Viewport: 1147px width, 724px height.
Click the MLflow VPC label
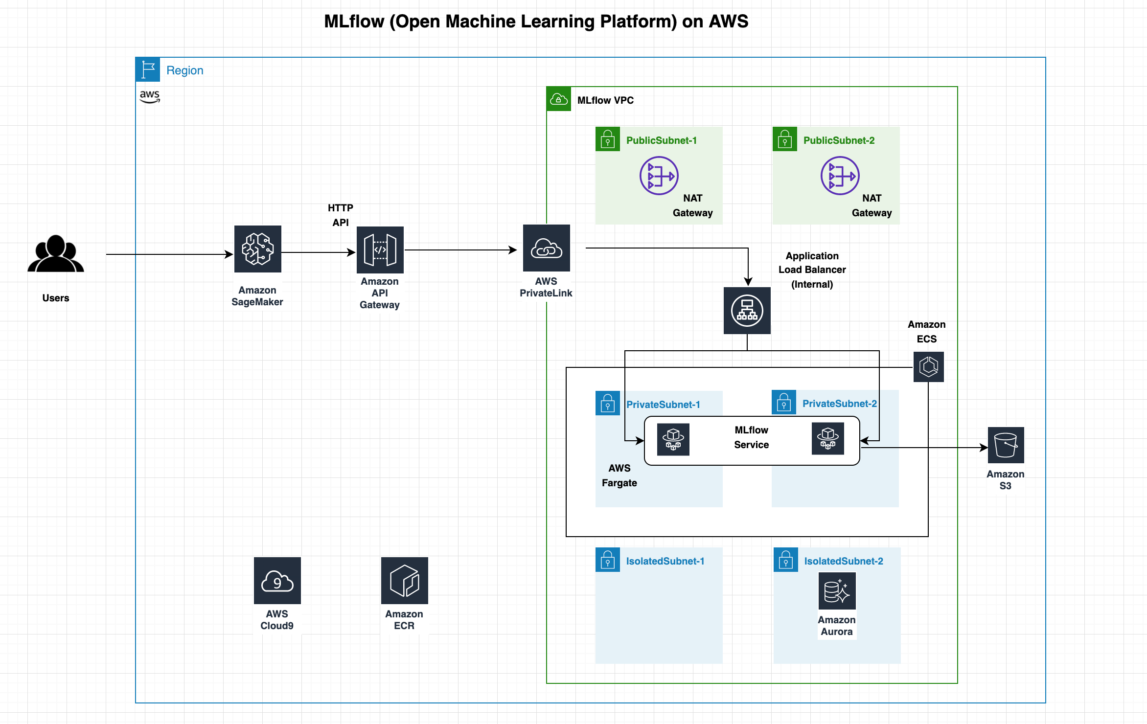pos(605,100)
